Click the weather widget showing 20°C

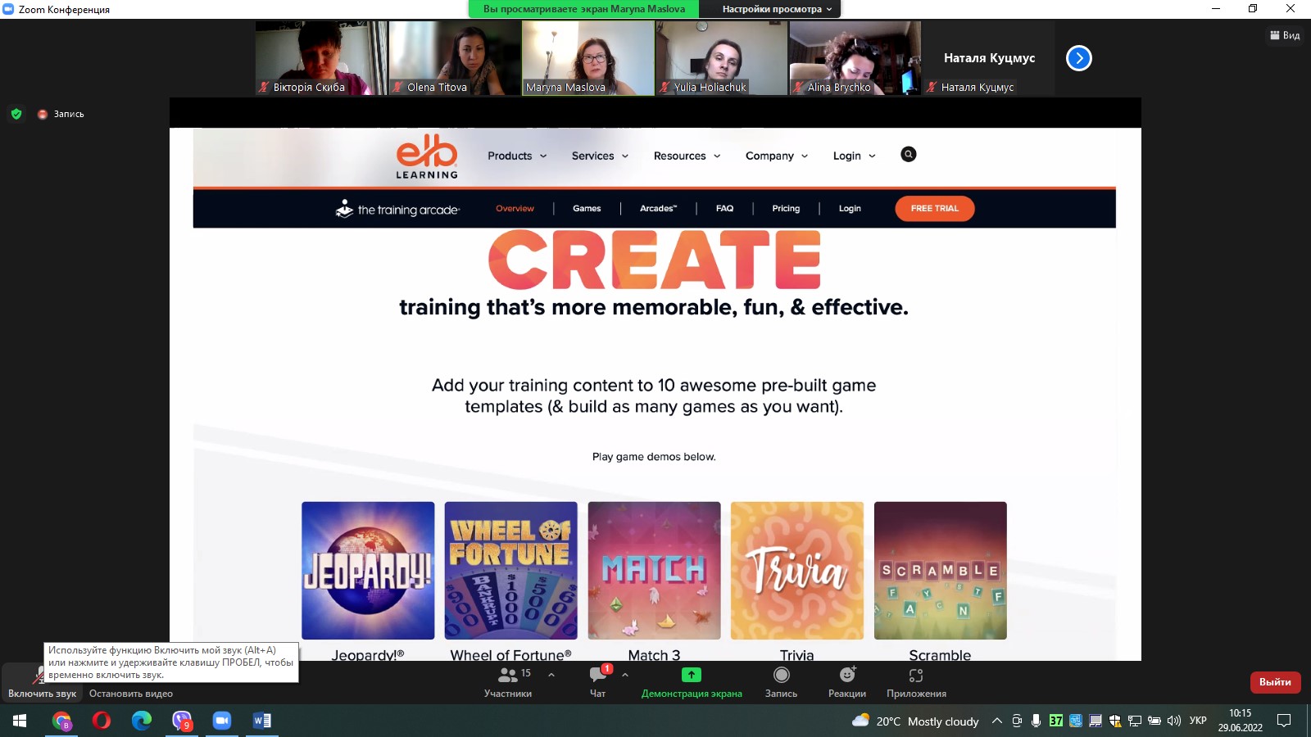tap(915, 721)
